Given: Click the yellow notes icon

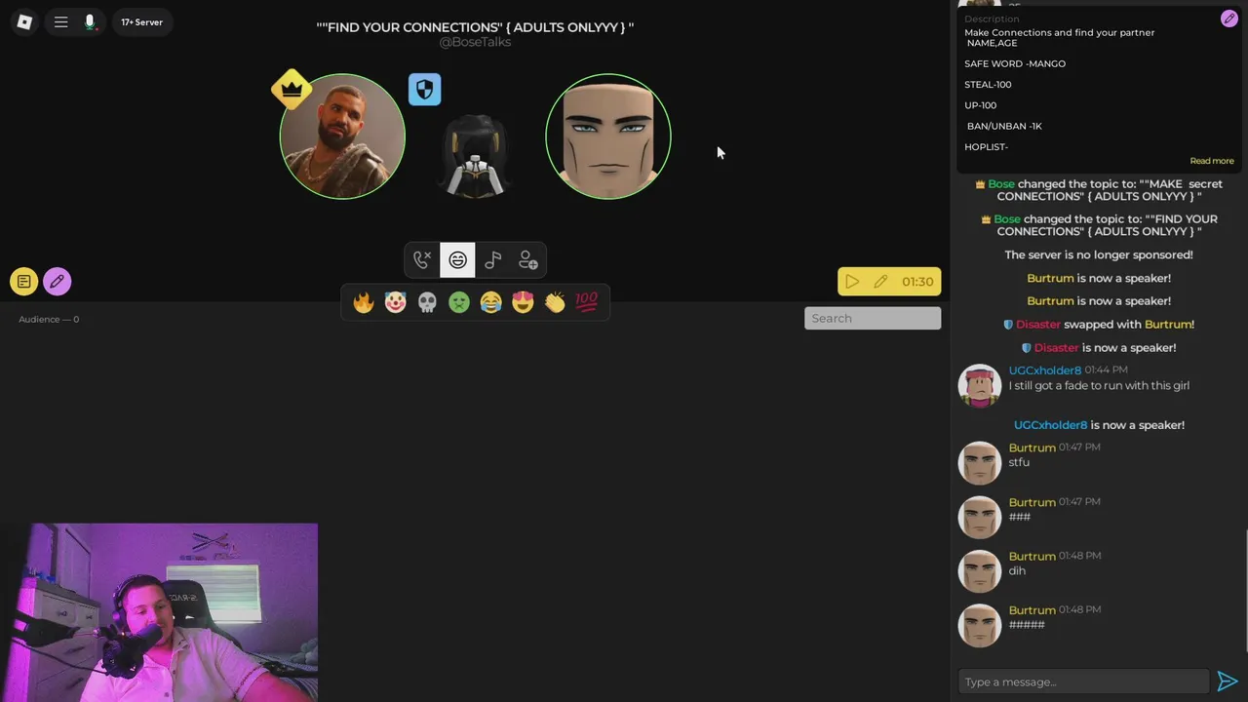Looking at the screenshot, I should click(24, 282).
